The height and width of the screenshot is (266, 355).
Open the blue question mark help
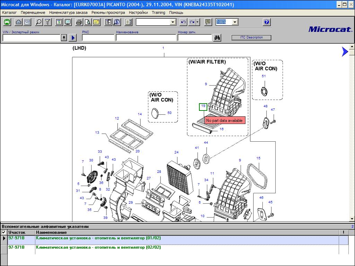(x=266, y=22)
